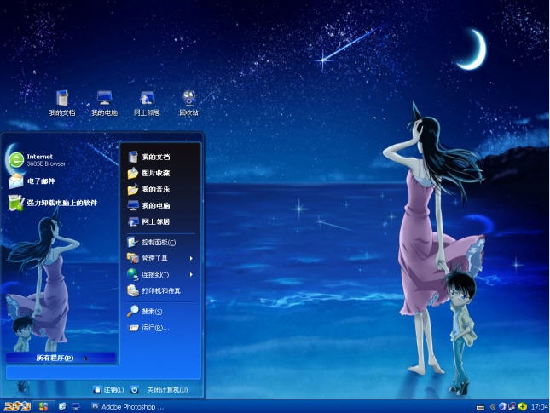Screen dimensions: 550x413
Task: Open 图片收藏 folder in the Start menu
Action: click(x=155, y=173)
